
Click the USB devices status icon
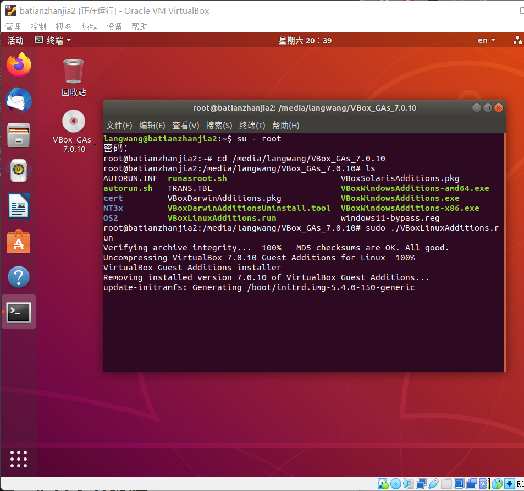click(x=434, y=484)
